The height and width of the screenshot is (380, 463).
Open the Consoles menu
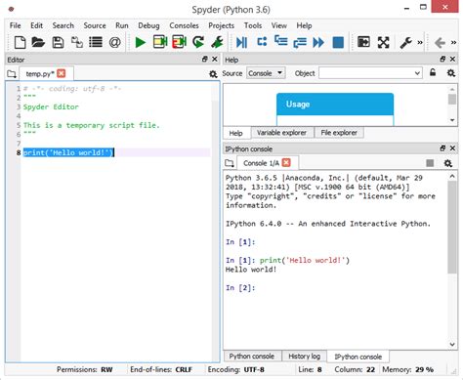184,25
